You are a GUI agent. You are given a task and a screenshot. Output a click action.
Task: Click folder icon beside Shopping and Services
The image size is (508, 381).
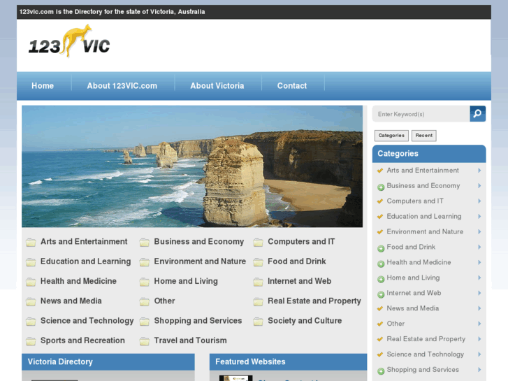click(145, 322)
